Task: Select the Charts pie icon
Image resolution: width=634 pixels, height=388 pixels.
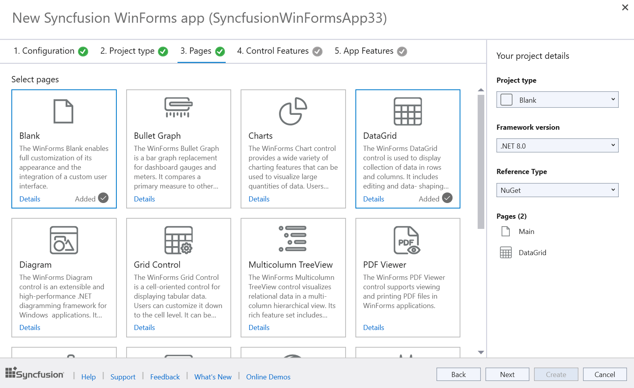Action: [293, 111]
